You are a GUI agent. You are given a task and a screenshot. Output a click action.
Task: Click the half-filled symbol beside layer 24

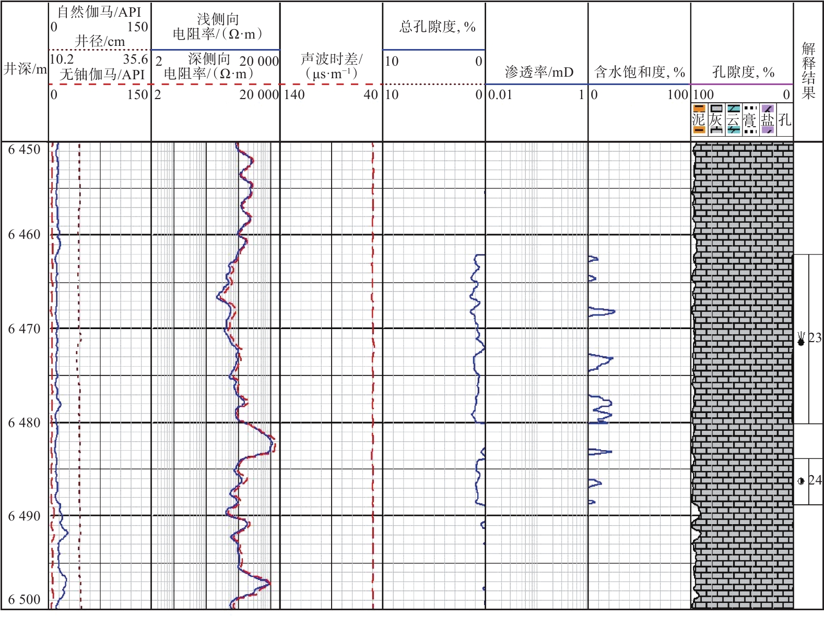pyautogui.click(x=801, y=481)
